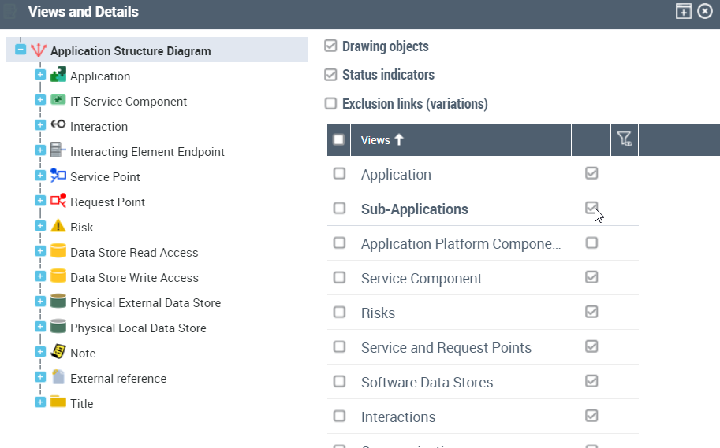The width and height of the screenshot is (720, 448).
Task: Click the IT Service Component icon
Action: point(58,101)
